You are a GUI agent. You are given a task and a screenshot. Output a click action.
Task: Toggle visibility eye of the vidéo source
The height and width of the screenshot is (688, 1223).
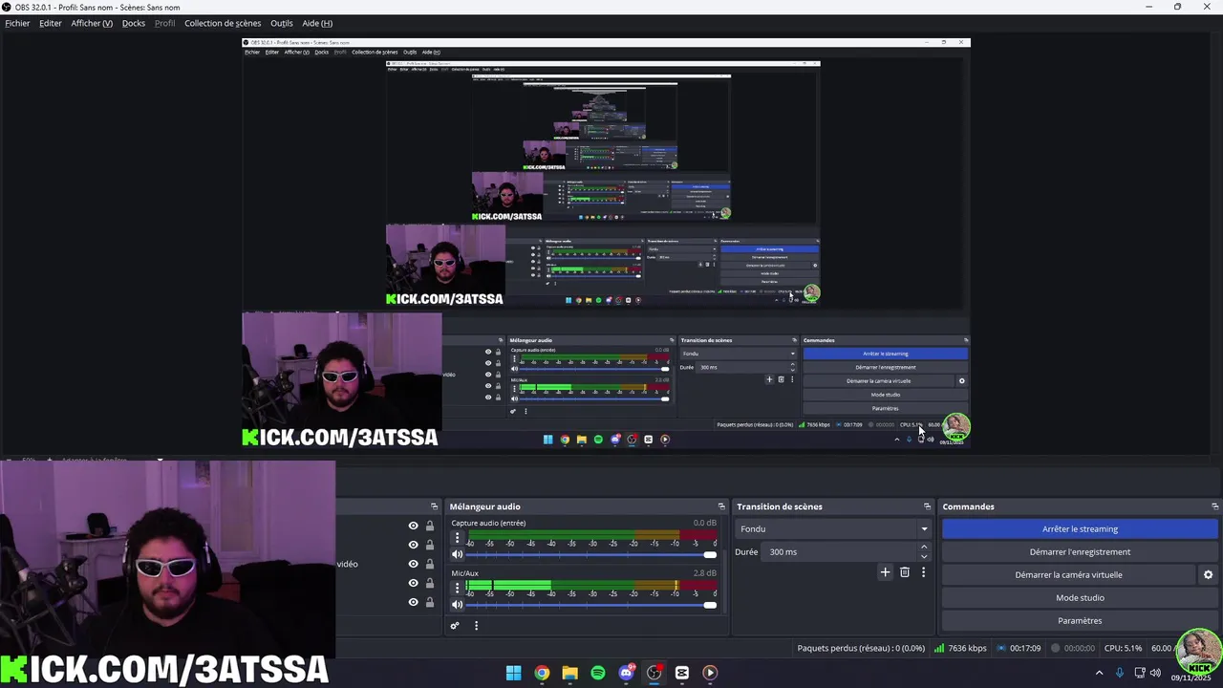pos(413,564)
